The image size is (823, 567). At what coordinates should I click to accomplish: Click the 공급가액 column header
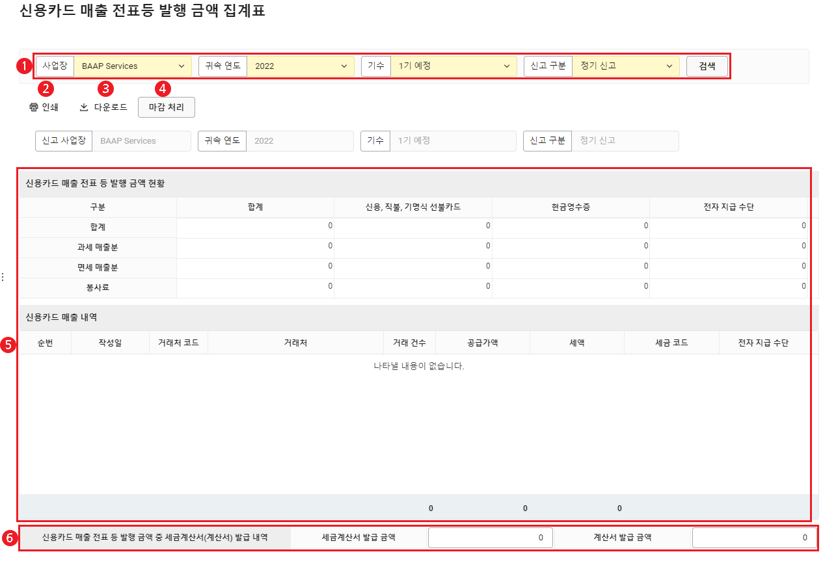point(482,343)
